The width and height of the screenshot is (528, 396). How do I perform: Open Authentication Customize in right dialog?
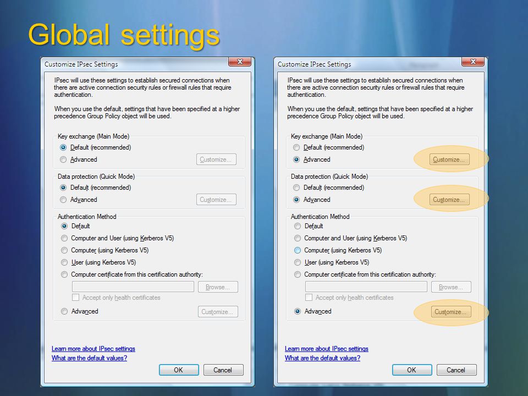(x=451, y=312)
